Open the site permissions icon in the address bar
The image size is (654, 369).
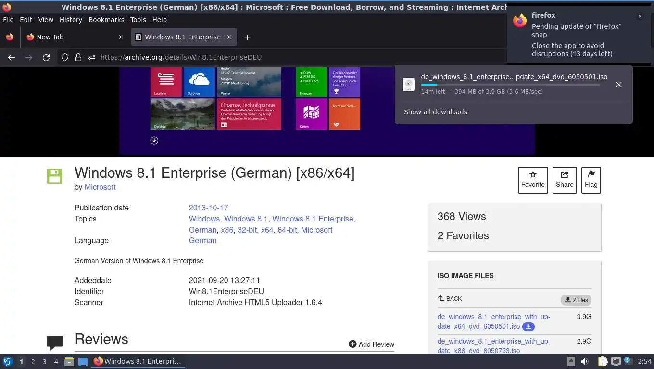click(92, 57)
